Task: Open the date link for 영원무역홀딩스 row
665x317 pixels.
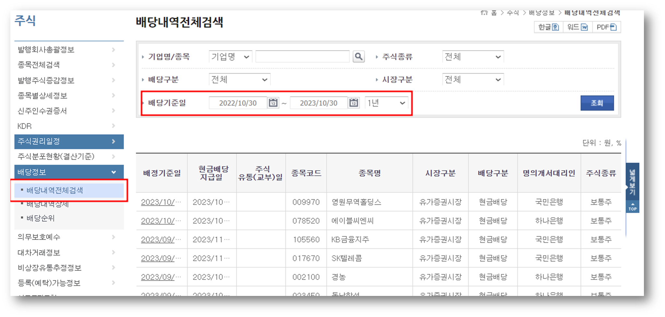Action: click(161, 202)
